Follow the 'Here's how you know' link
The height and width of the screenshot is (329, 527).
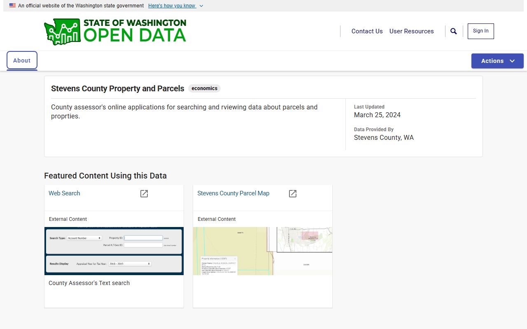coord(172,6)
